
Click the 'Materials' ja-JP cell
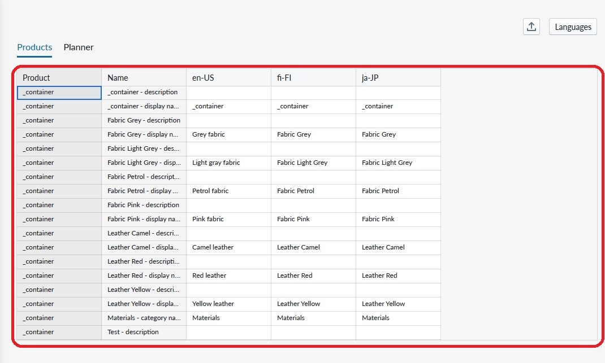pos(398,318)
